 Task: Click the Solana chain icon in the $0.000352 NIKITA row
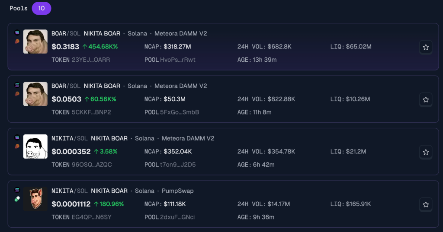pos(17,137)
